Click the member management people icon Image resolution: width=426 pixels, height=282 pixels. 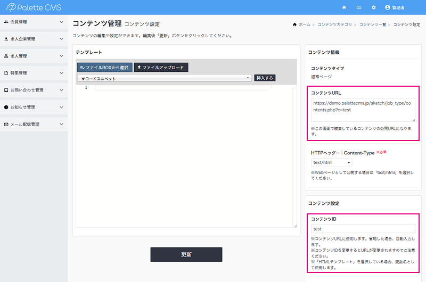[6, 22]
